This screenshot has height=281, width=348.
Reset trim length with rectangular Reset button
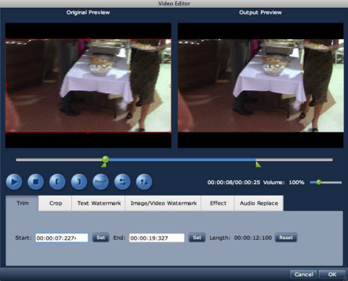coord(286,238)
